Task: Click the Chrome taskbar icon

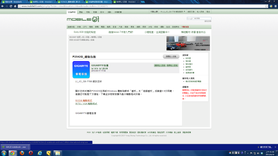Action: click(13, 153)
